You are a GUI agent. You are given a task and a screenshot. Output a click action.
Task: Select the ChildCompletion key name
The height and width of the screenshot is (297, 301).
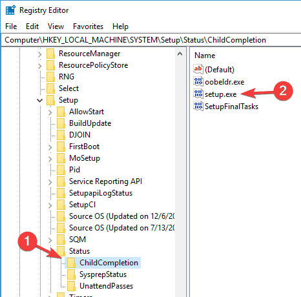click(109, 263)
